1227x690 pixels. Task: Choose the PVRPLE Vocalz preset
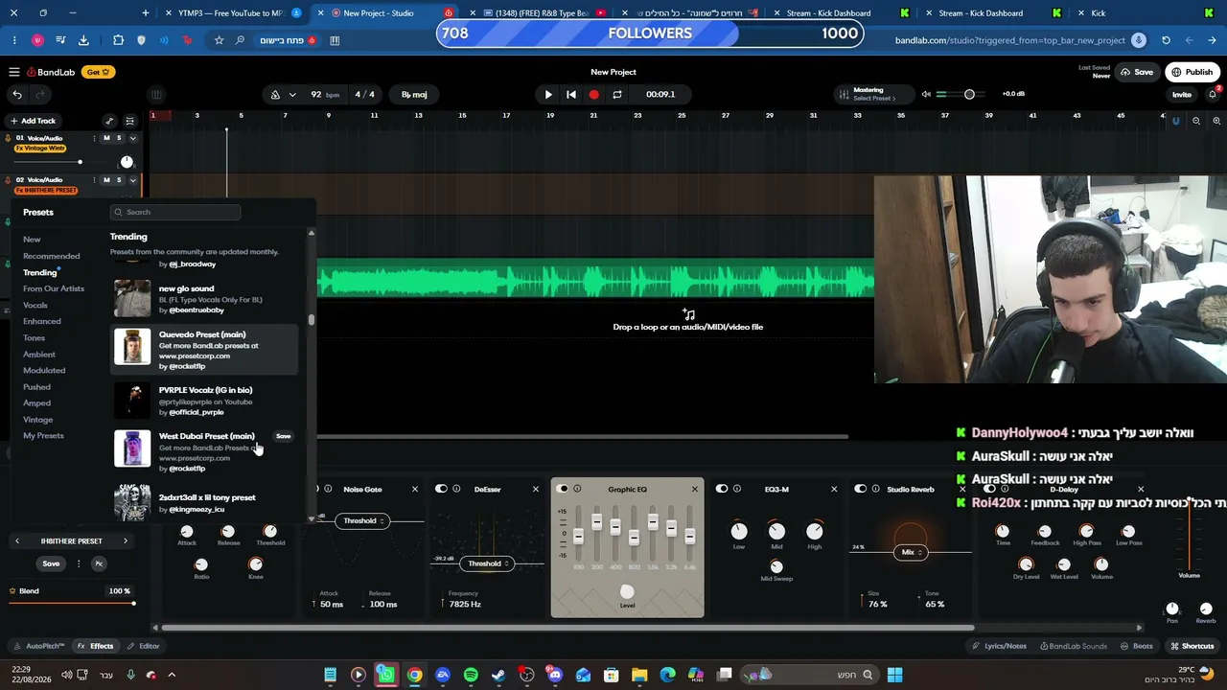point(205,401)
